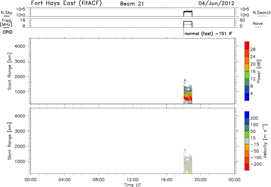Select the Velocity segment between -100 and -50
Image resolution: width=271 pixels, height=187 pixels.
coord(247,154)
